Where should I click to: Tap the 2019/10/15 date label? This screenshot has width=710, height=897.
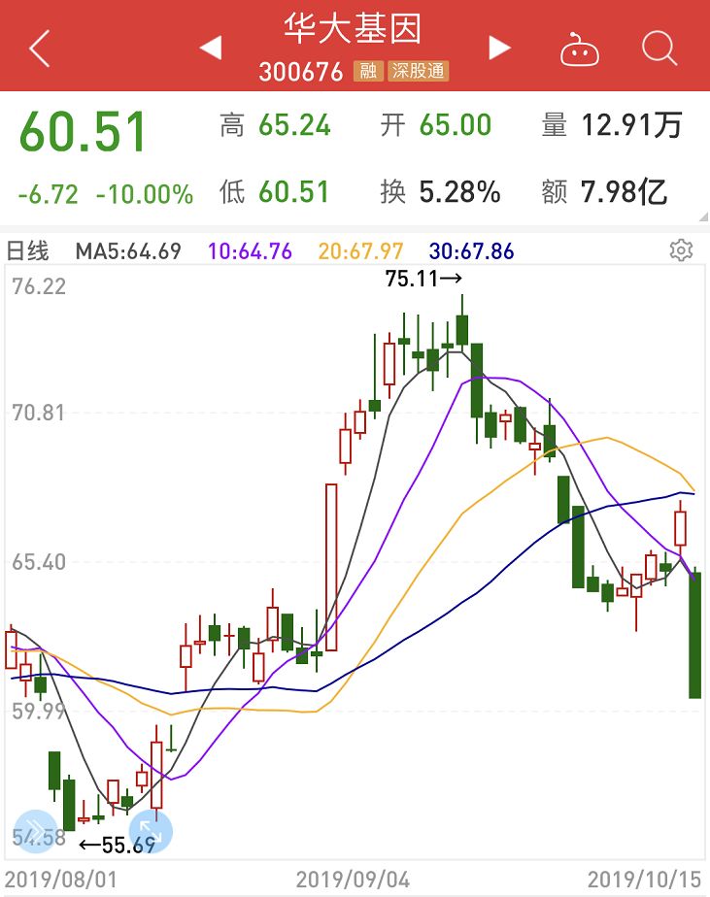645,880
